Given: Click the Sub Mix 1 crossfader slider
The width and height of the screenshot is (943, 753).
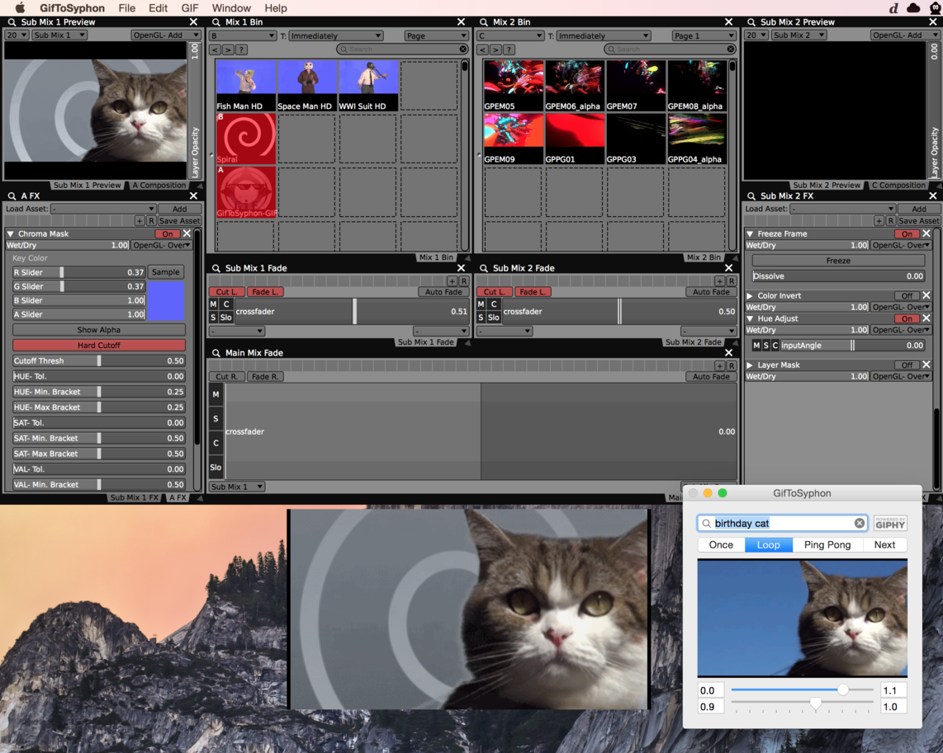Looking at the screenshot, I should [x=351, y=311].
